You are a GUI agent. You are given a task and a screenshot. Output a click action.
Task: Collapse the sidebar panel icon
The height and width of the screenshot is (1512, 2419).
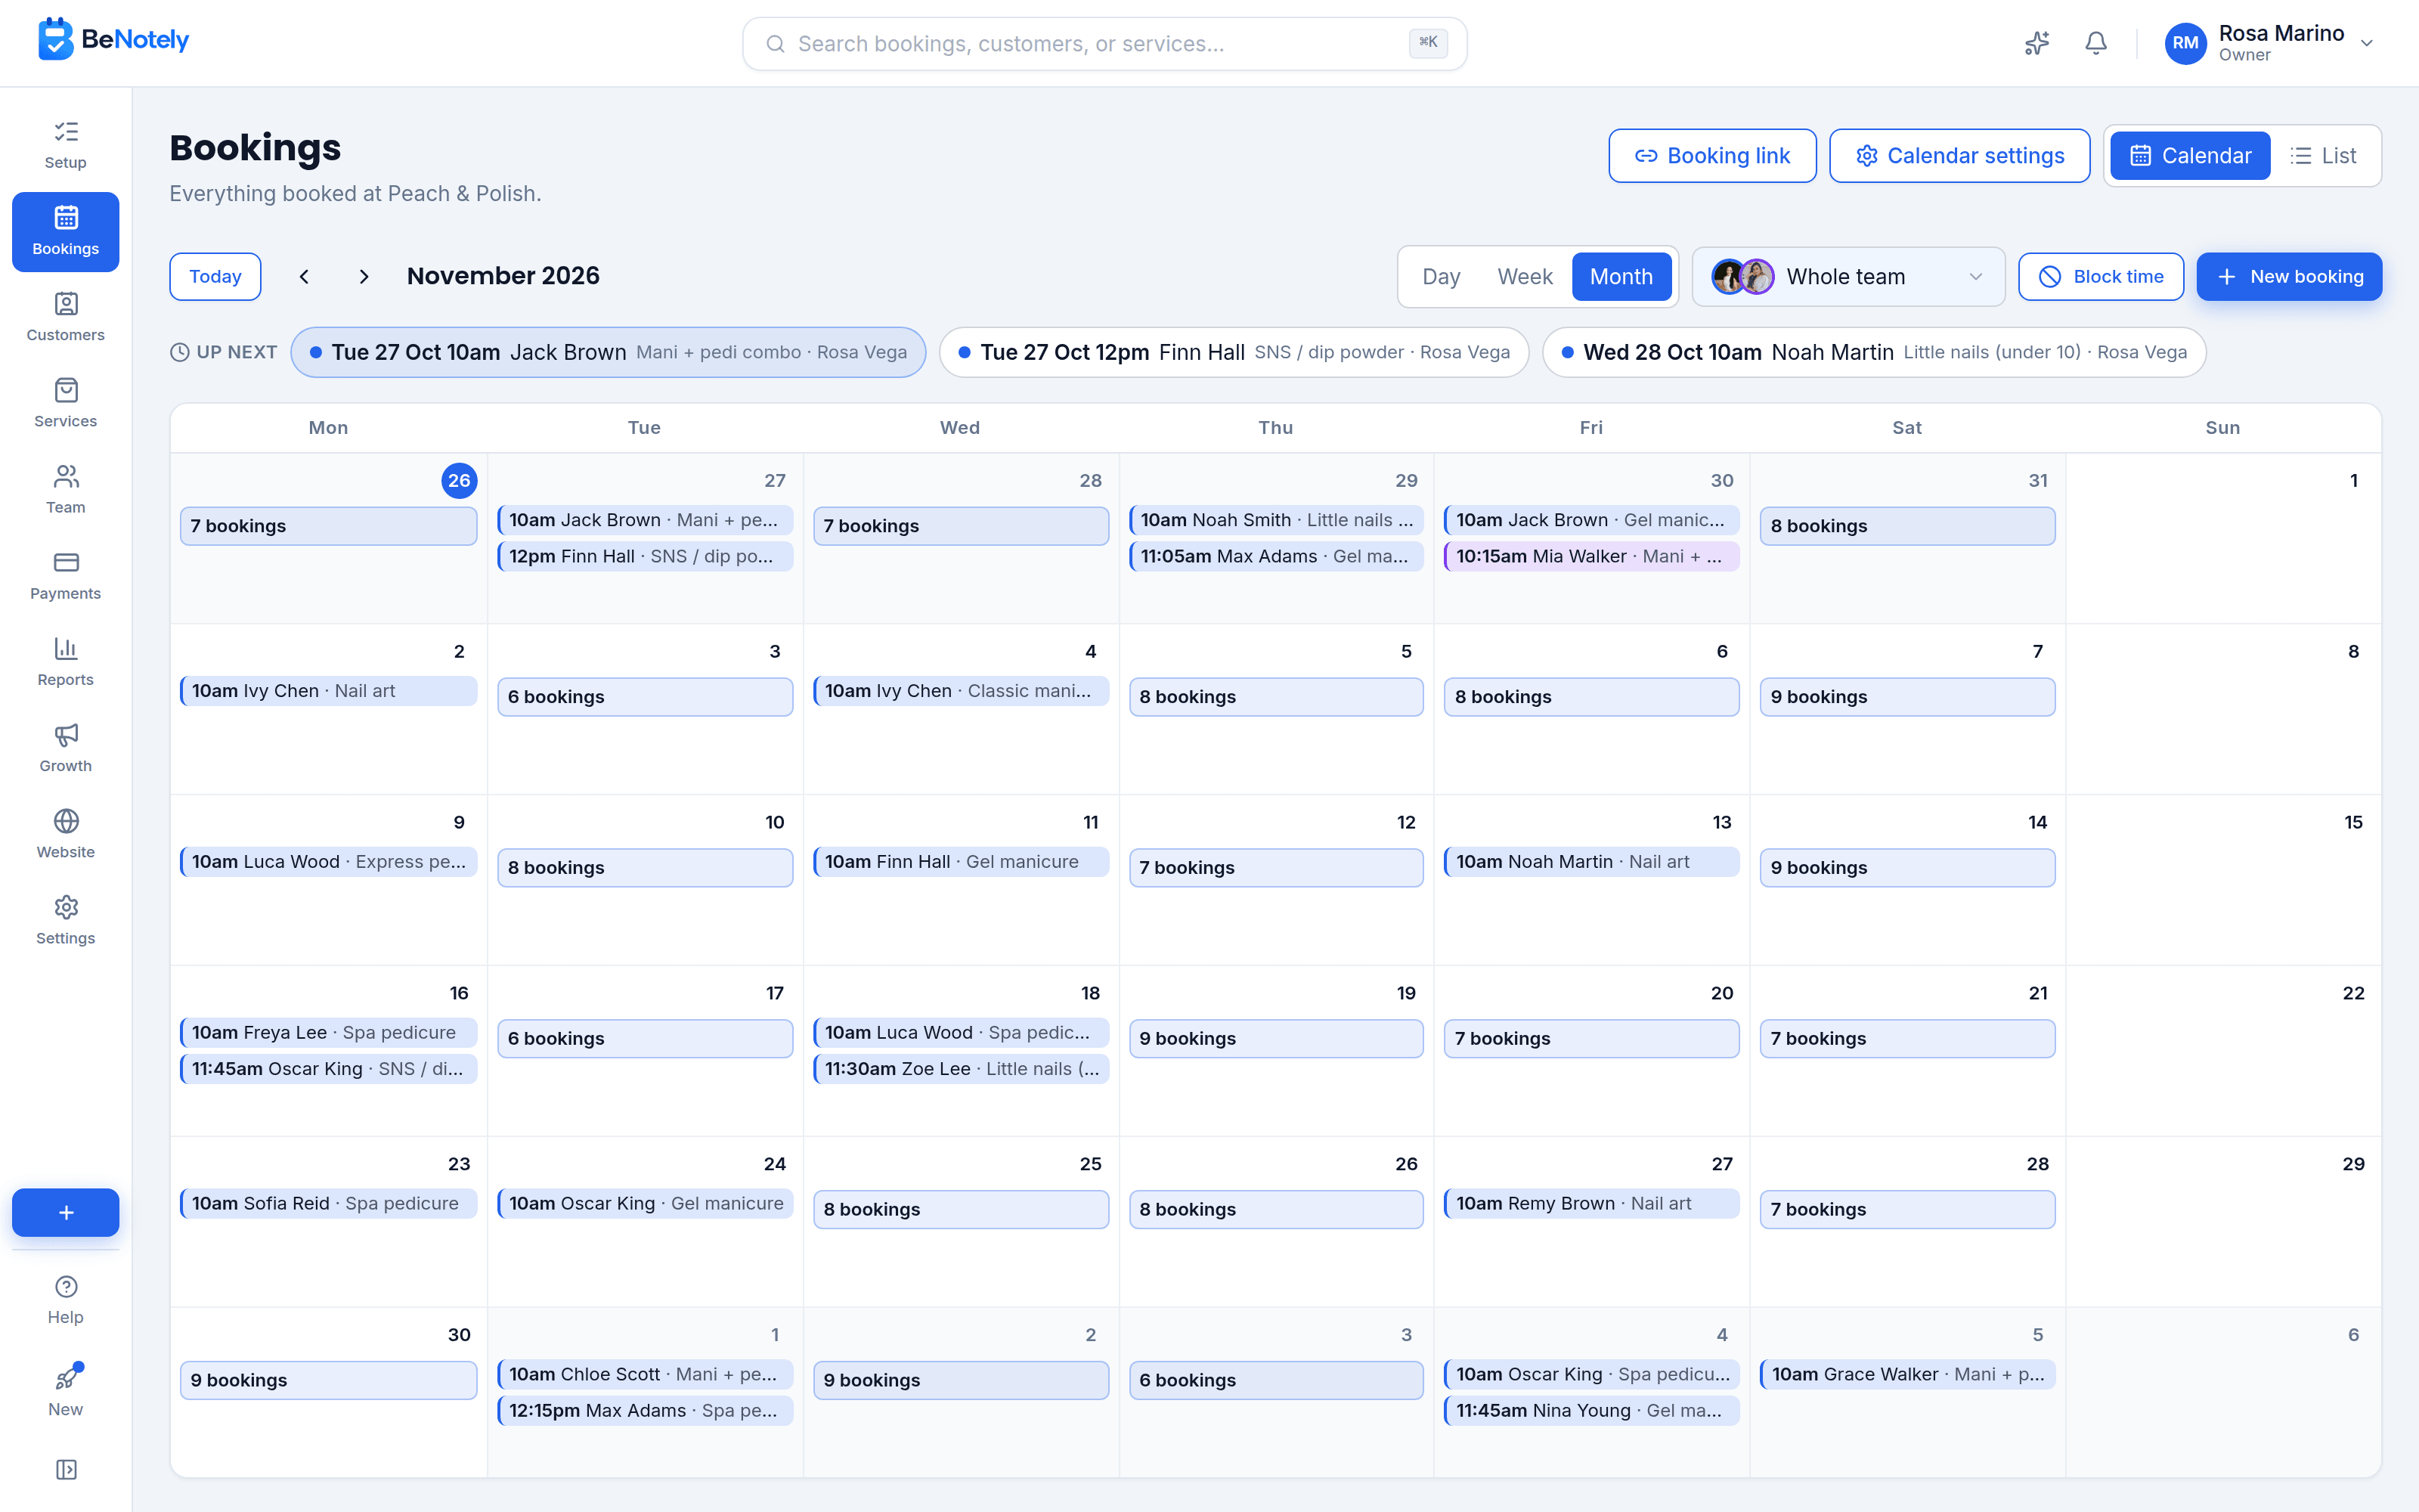[x=66, y=1469]
